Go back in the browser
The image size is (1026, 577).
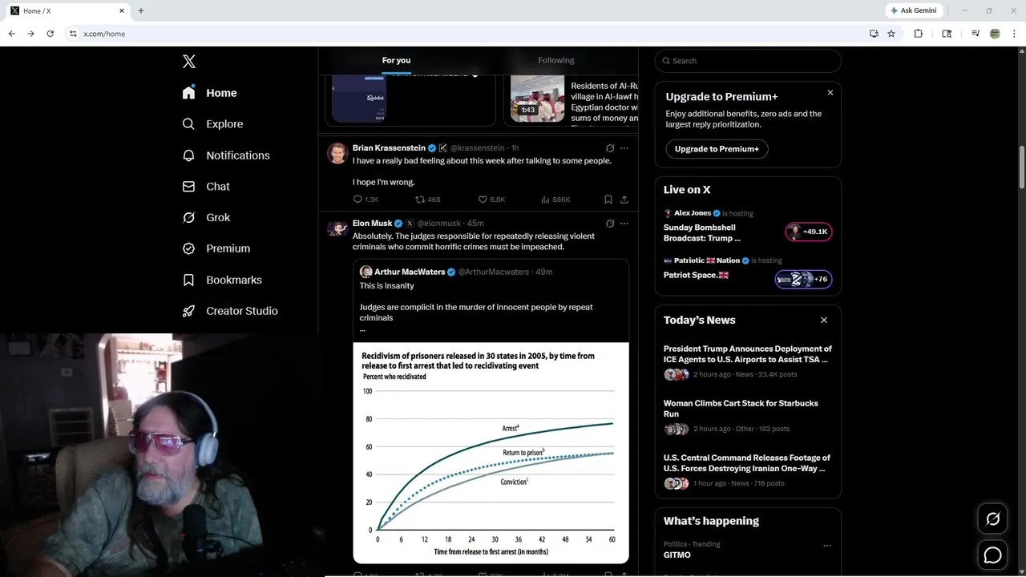[11, 34]
